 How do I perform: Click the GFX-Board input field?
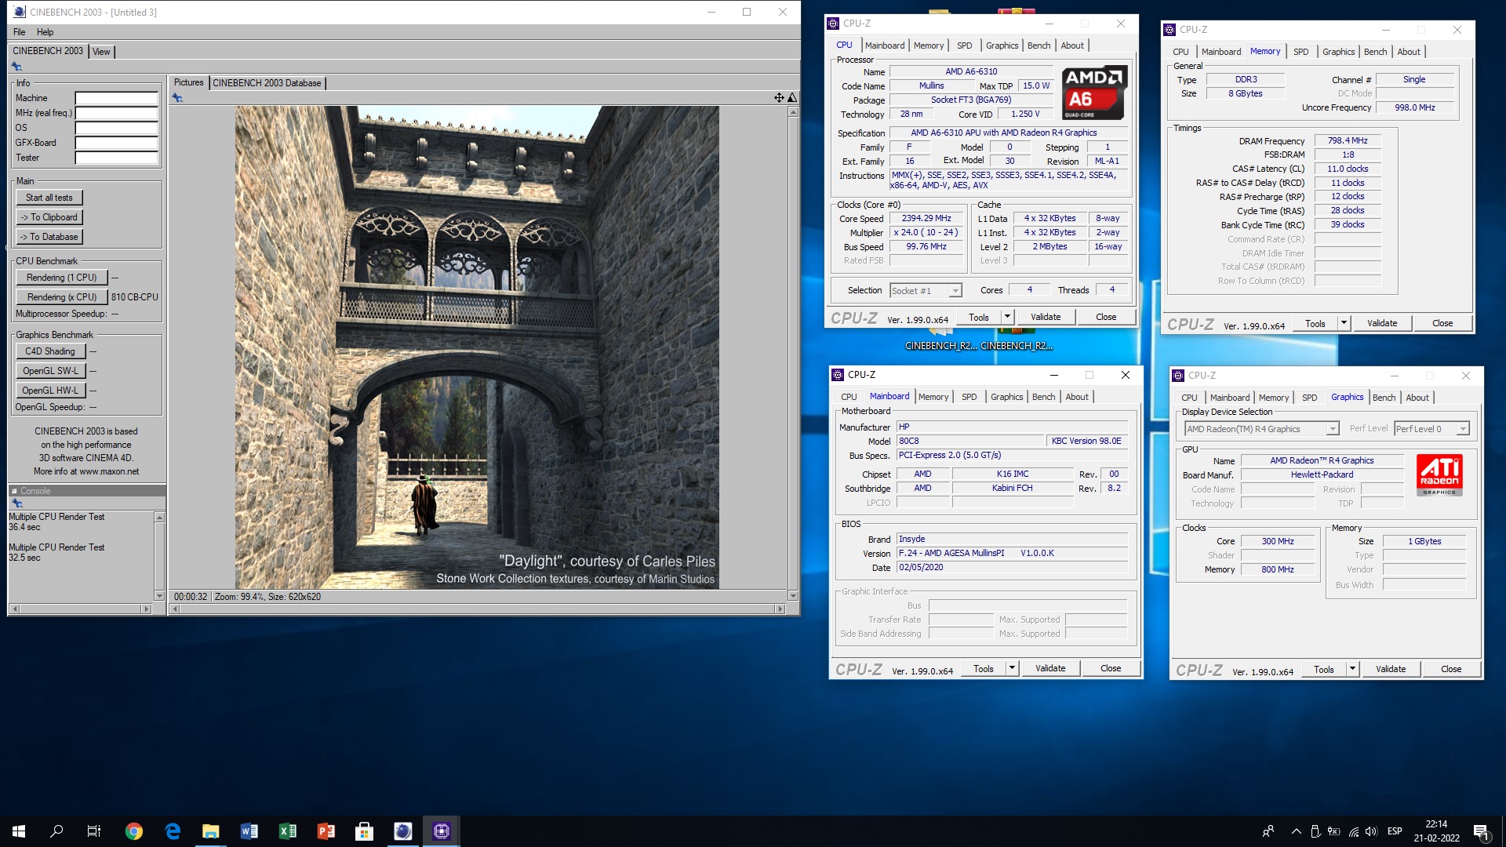click(116, 144)
